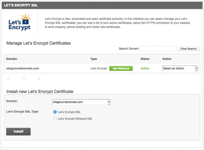The height and width of the screenshot is (150, 204).
Task: Click the Let's Encrypt logo
Action: click(20, 22)
